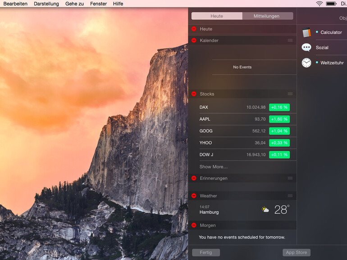Click the Sozial label in widget list

pyautogui.click(x=322, y=48)
